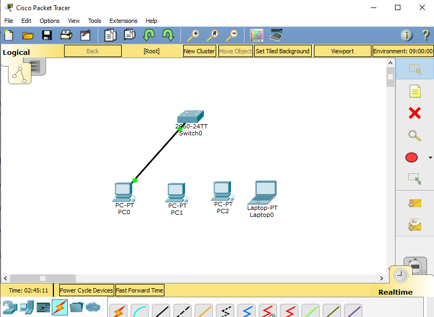Add a complex PDU with the open envelope icon

pyautogui.click(x=415, y=225)
